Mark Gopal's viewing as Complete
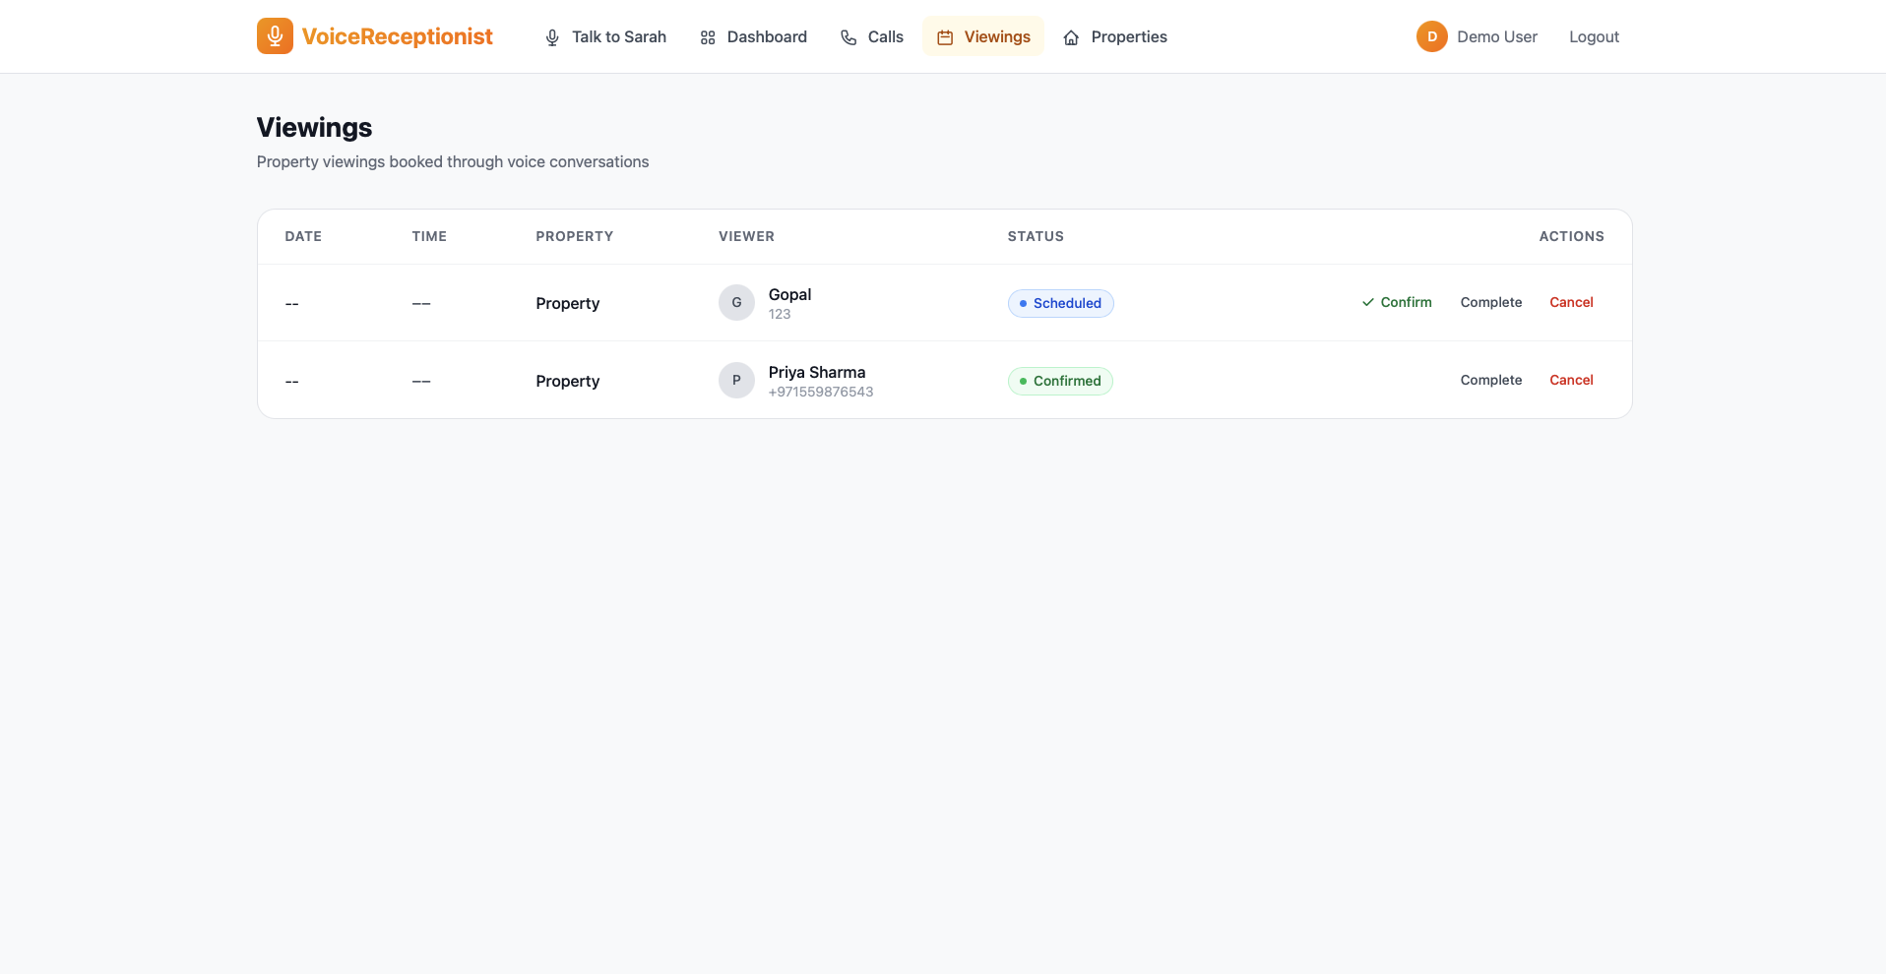 pos(1490,302)
